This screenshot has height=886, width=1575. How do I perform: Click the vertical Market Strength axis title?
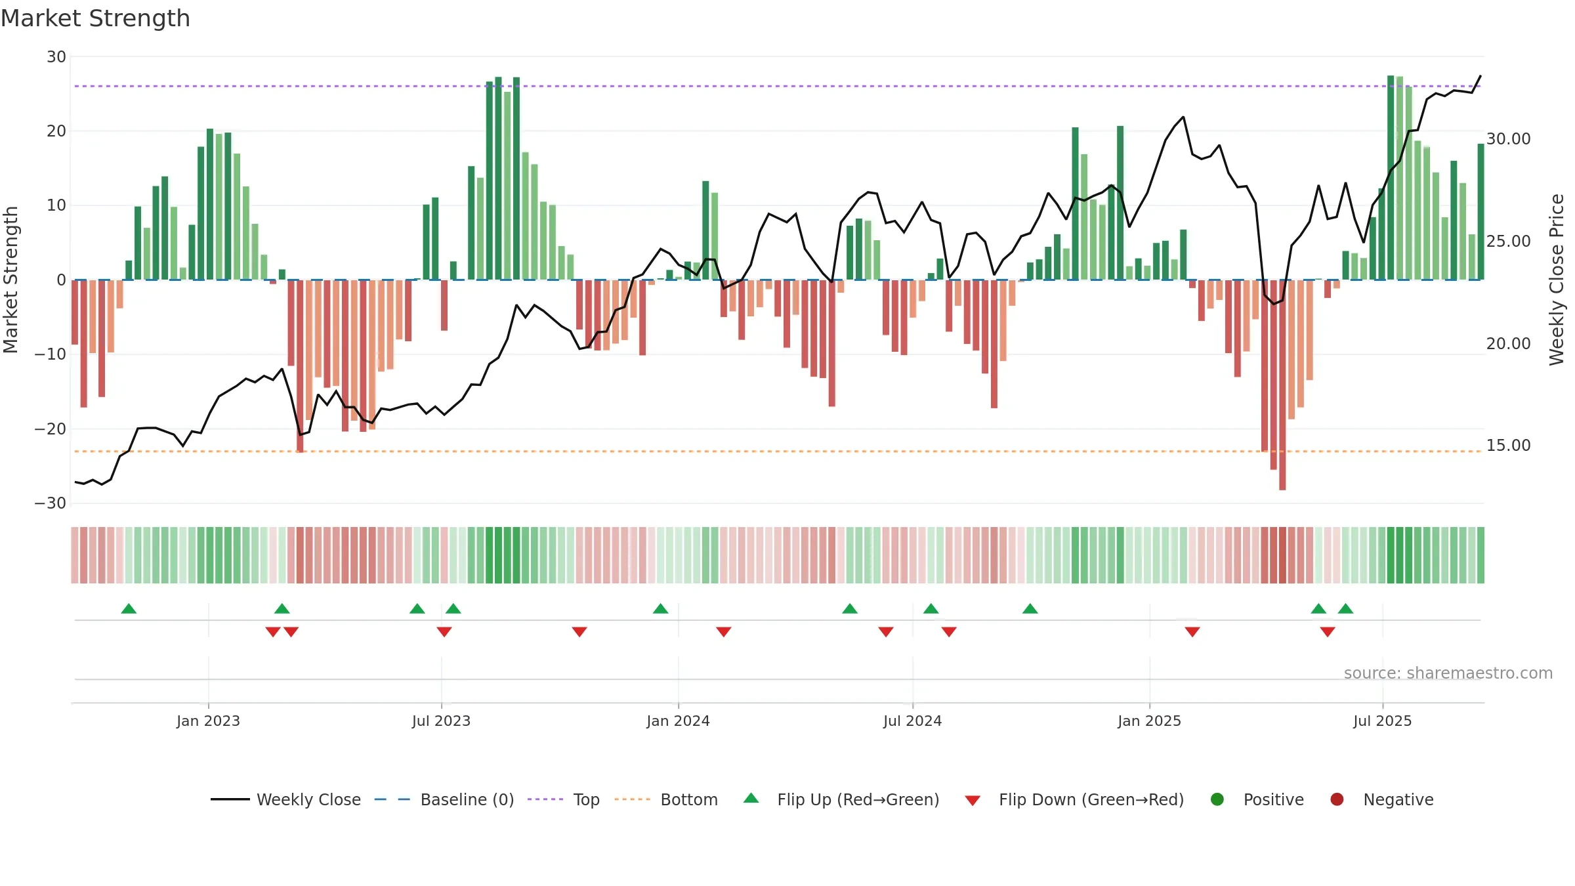11,280
